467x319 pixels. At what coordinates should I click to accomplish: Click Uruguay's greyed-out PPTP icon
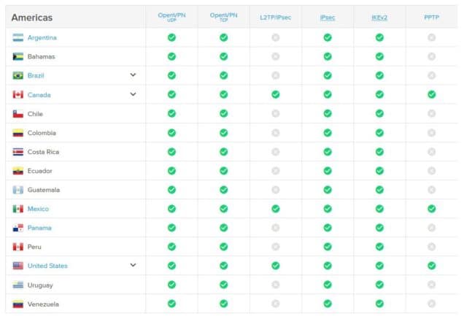pos(431,285)
